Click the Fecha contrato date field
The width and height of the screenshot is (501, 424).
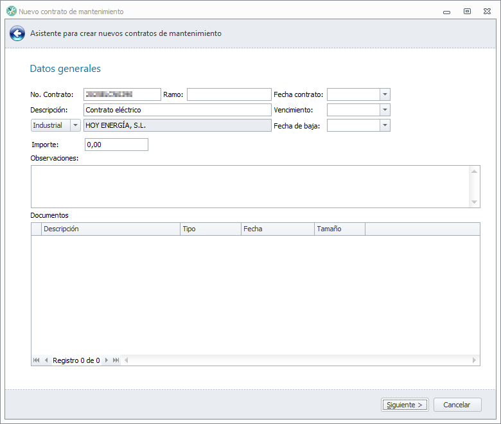click(353, 94)
